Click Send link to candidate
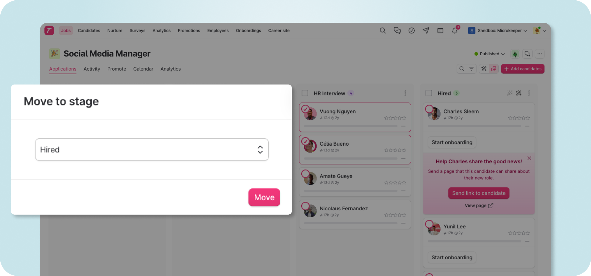This screenshot has width=591, height=276. coord(479,193)
